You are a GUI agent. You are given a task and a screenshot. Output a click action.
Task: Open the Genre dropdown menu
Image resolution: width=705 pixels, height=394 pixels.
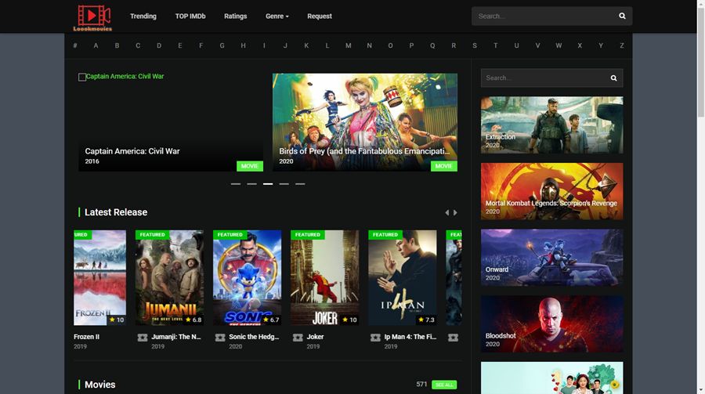[x=277, y=16]
